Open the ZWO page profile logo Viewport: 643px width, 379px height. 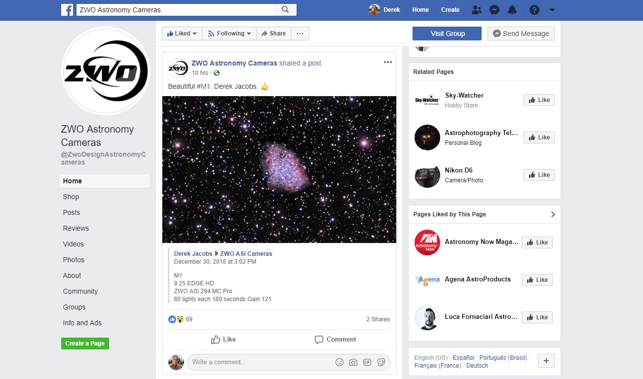[x=106, y=71]
